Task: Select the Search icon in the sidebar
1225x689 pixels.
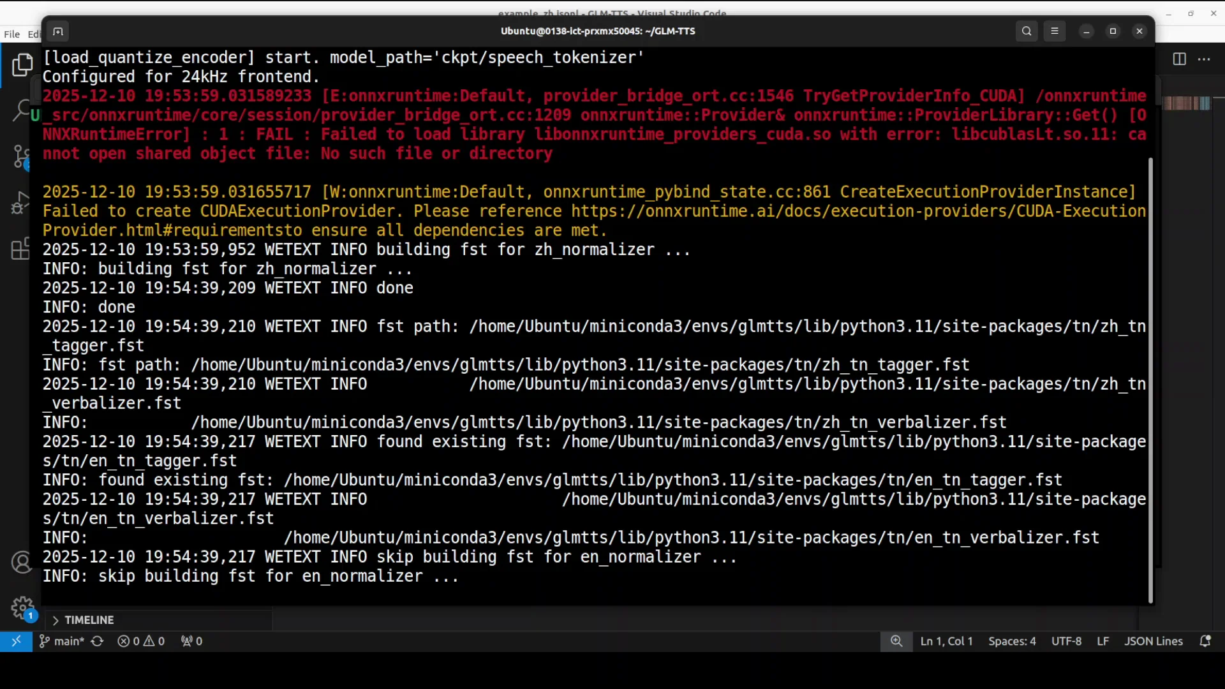Action: 22,110
